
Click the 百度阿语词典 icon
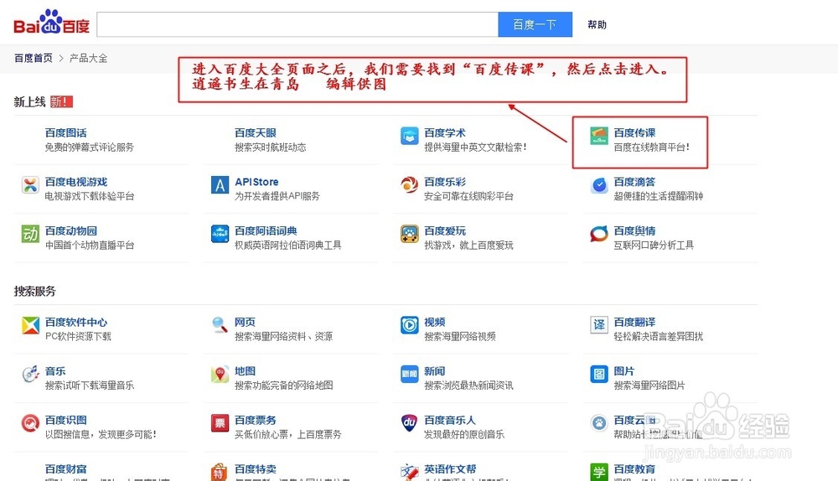coord(220,234)
